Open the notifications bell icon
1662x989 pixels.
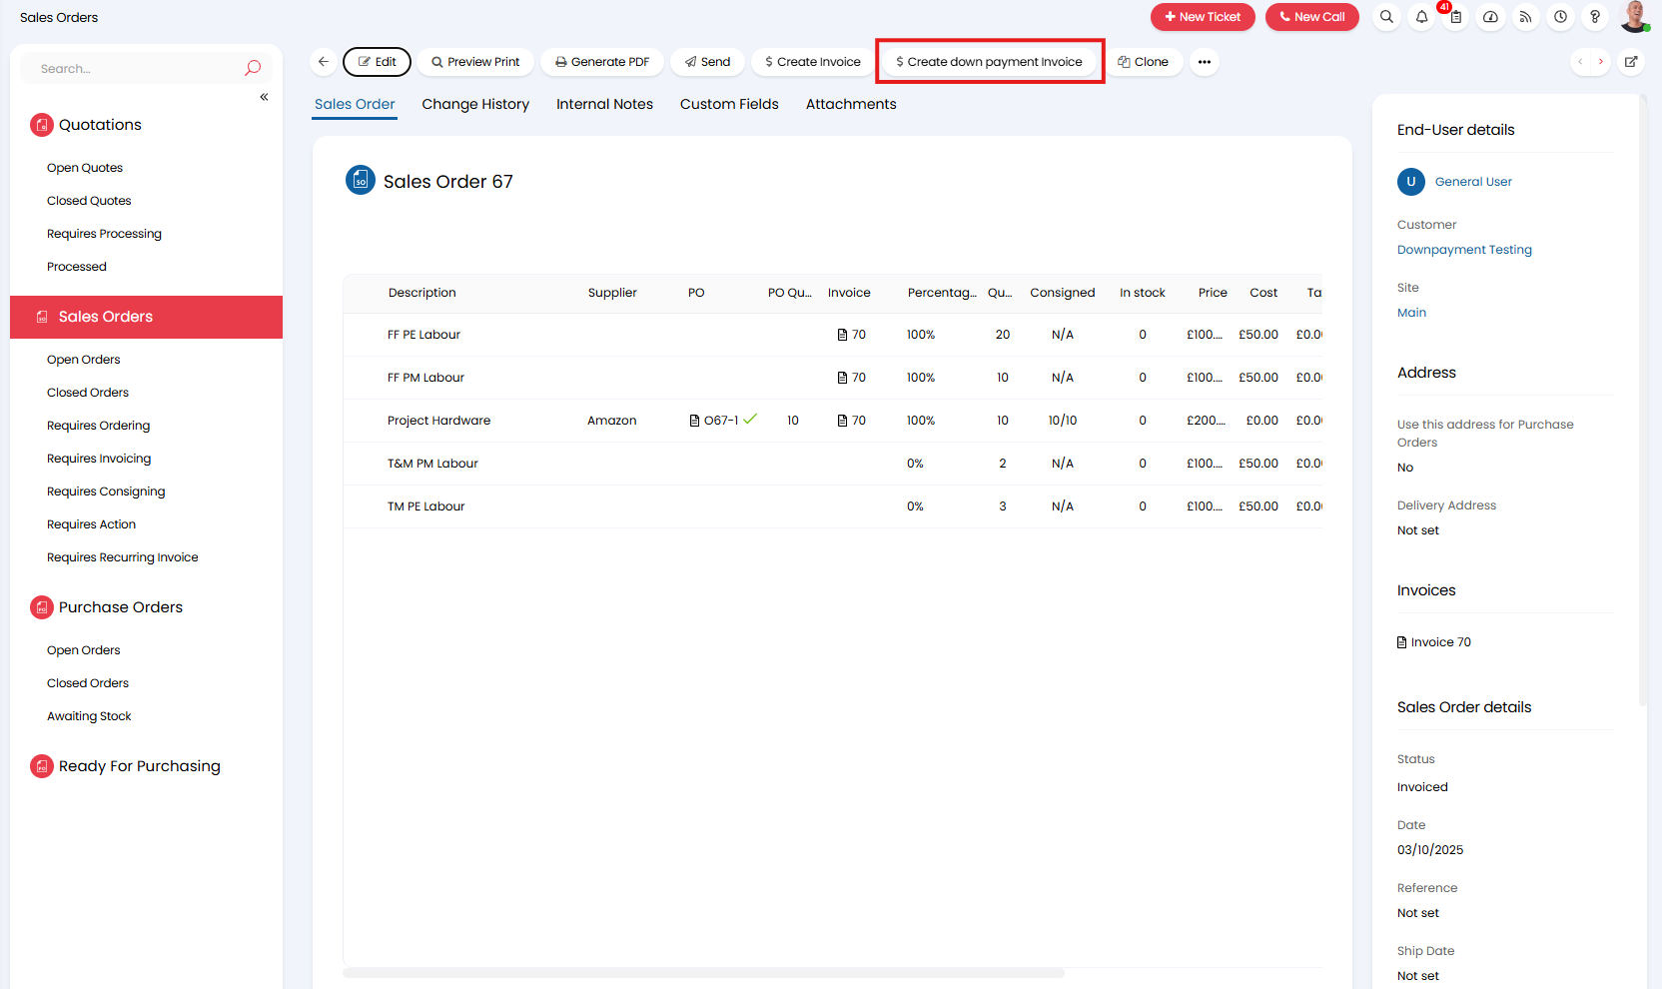1421,17
